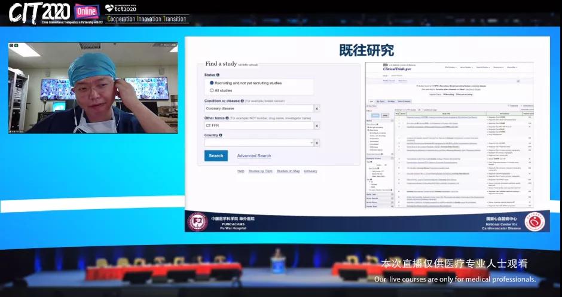Click the 'Other terms' info icon
The height and width of the screenshot is (297, 562).
(x=227, y=118)
